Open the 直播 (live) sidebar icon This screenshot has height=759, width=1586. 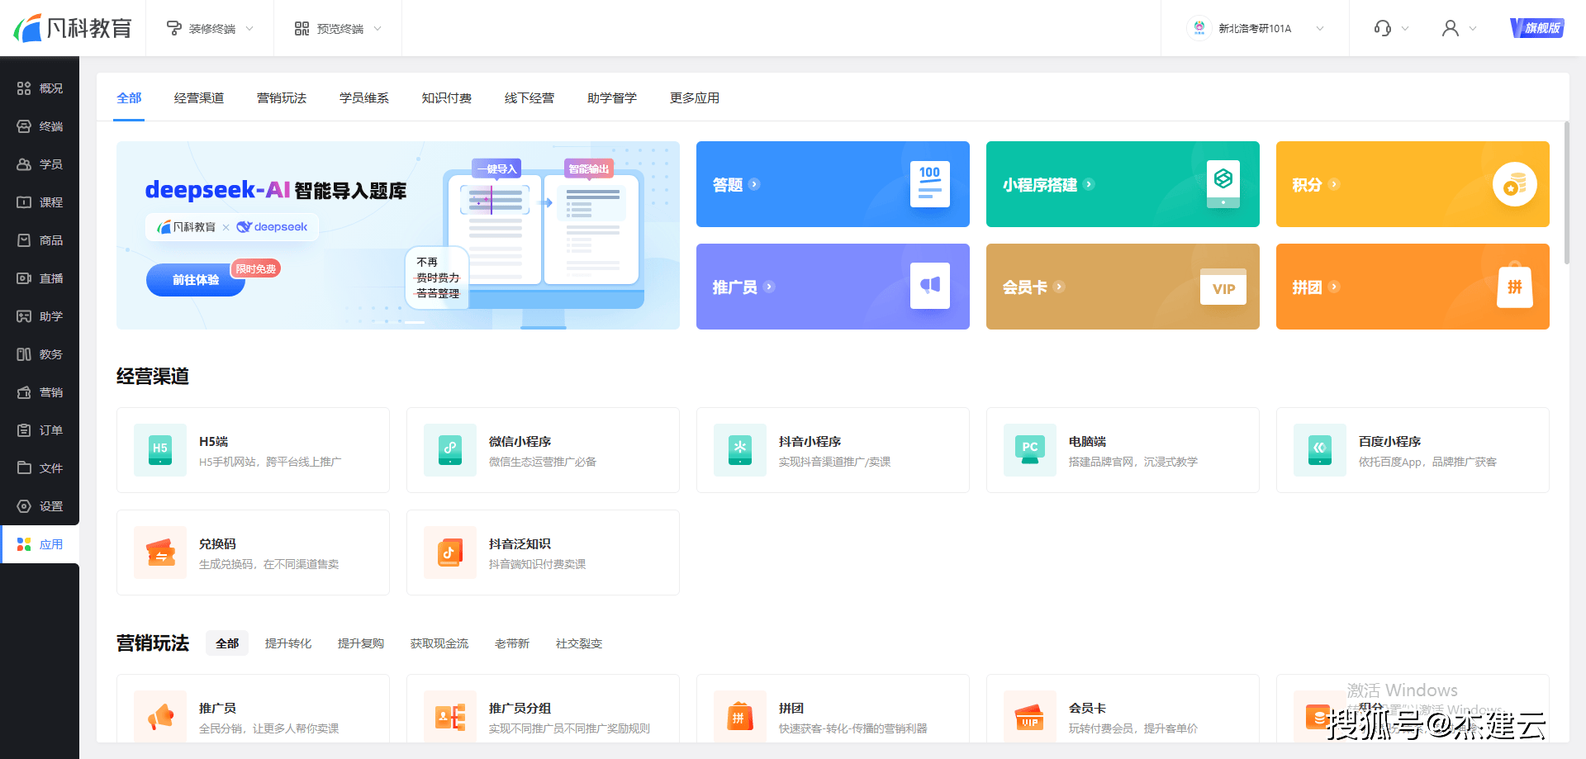tap(24, 278)
